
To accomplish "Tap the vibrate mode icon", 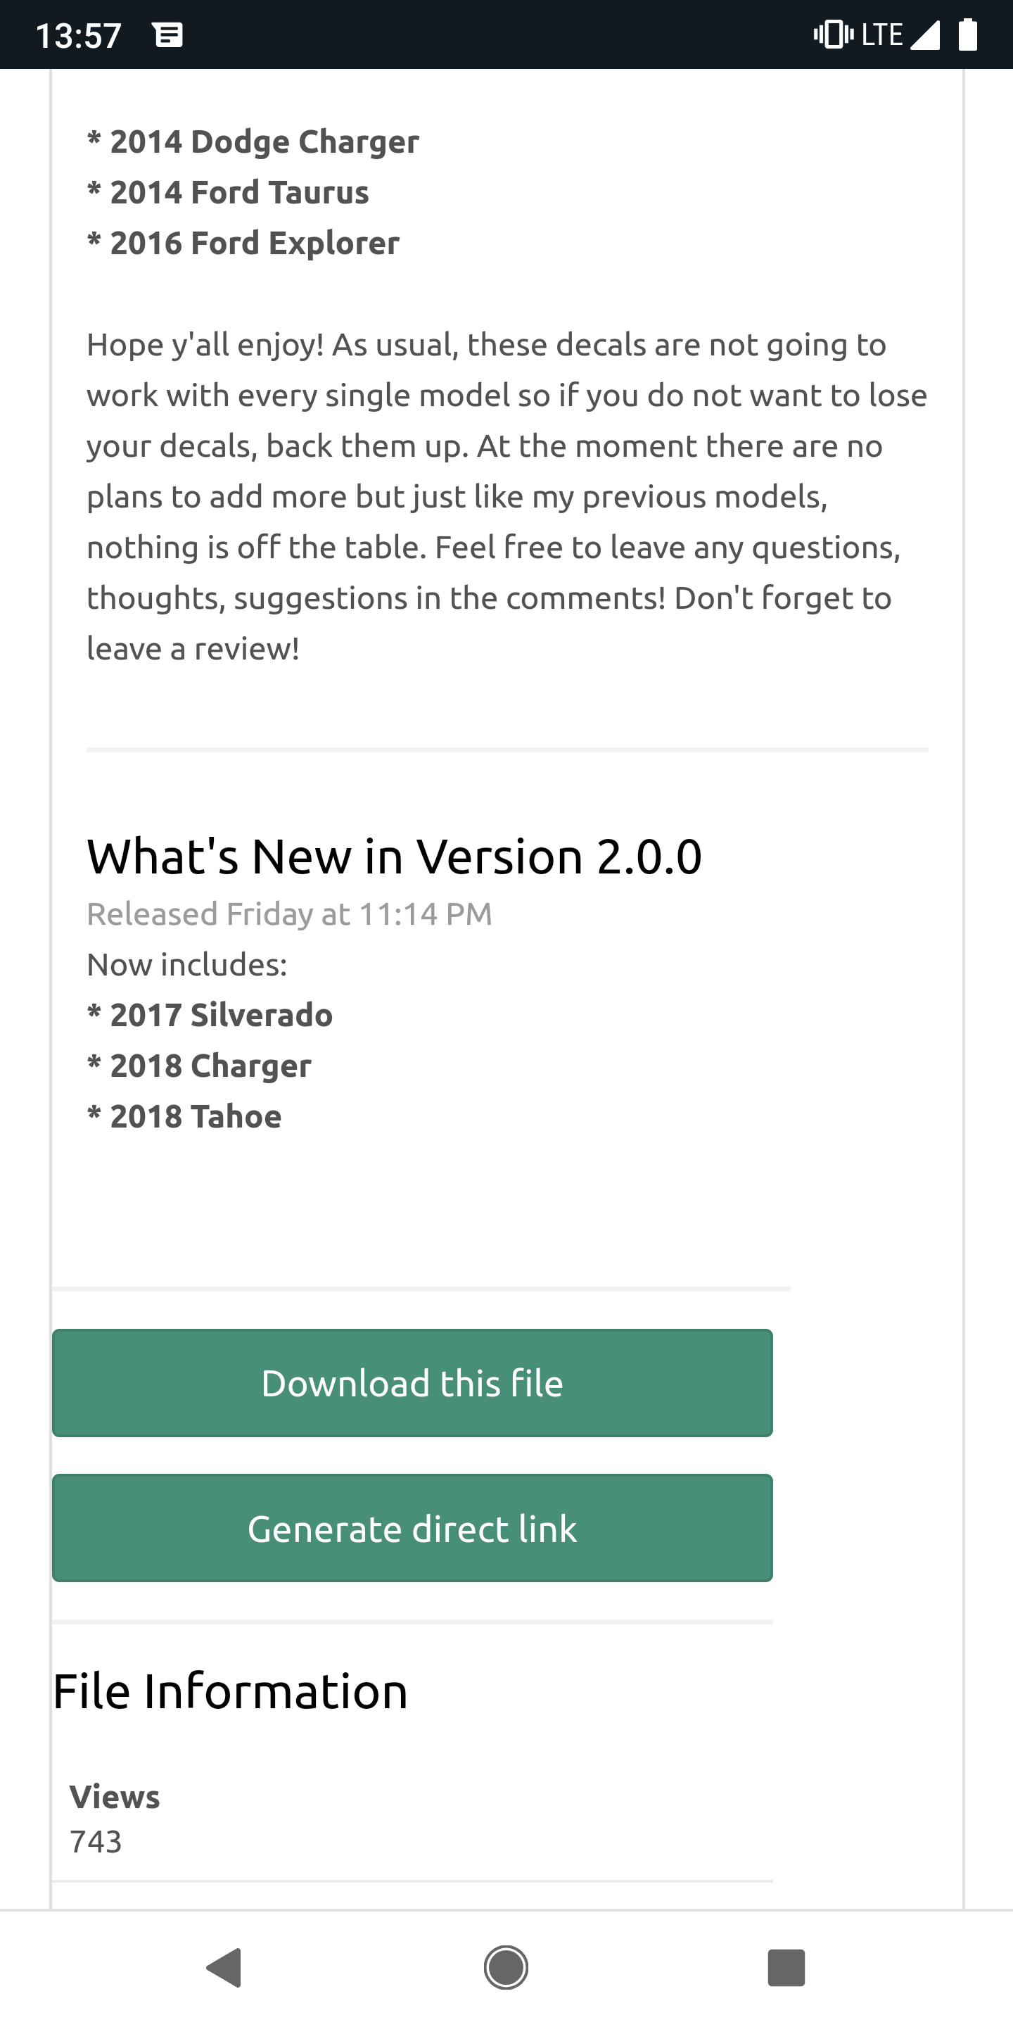I will tap(833, 34).
